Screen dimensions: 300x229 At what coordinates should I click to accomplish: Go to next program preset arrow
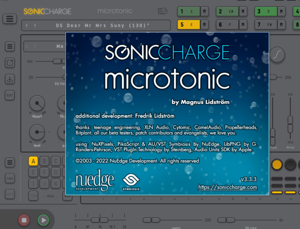pos(35,25)
